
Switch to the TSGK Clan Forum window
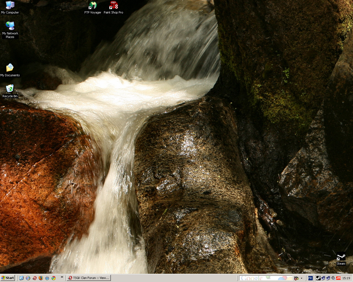pos(88,278)
